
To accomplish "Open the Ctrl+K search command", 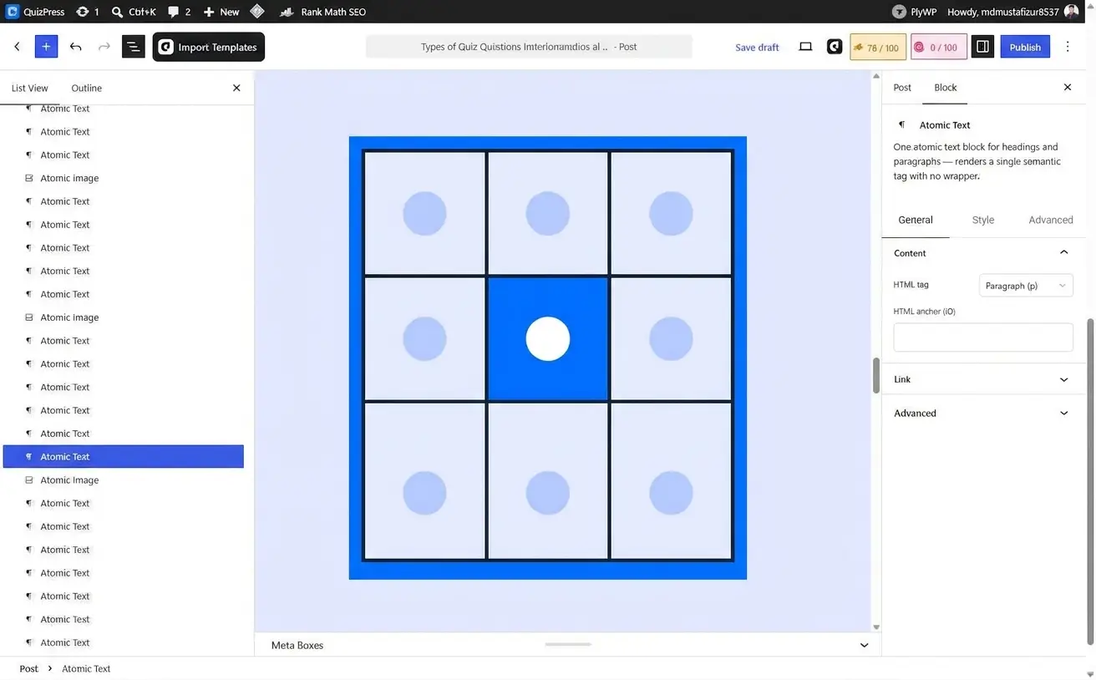I will pyautogui.click(x=134, y=12).
